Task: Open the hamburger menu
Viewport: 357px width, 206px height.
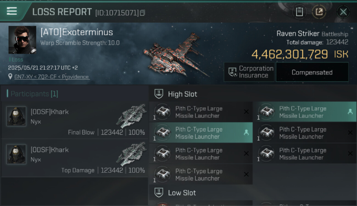Action: (12, 11)
